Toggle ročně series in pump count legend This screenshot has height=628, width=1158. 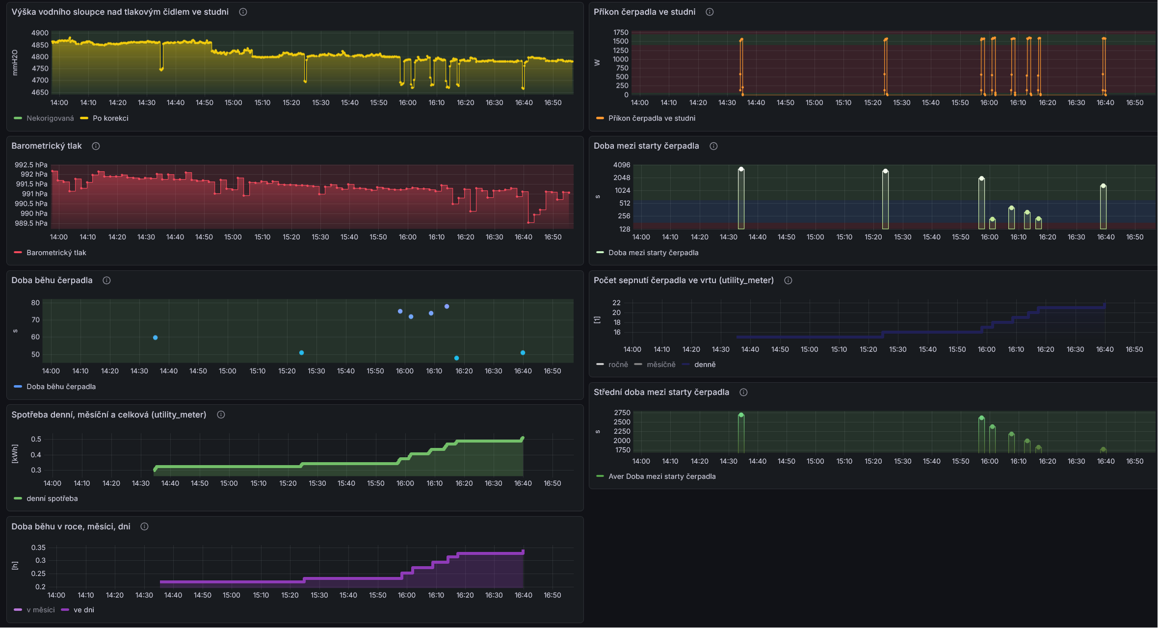tap(618, 365)
